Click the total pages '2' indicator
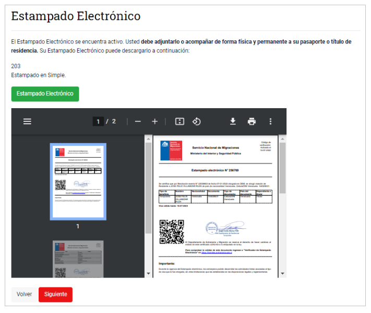The height and width of the screenshot is (313, 371). (x=114, y=121)
